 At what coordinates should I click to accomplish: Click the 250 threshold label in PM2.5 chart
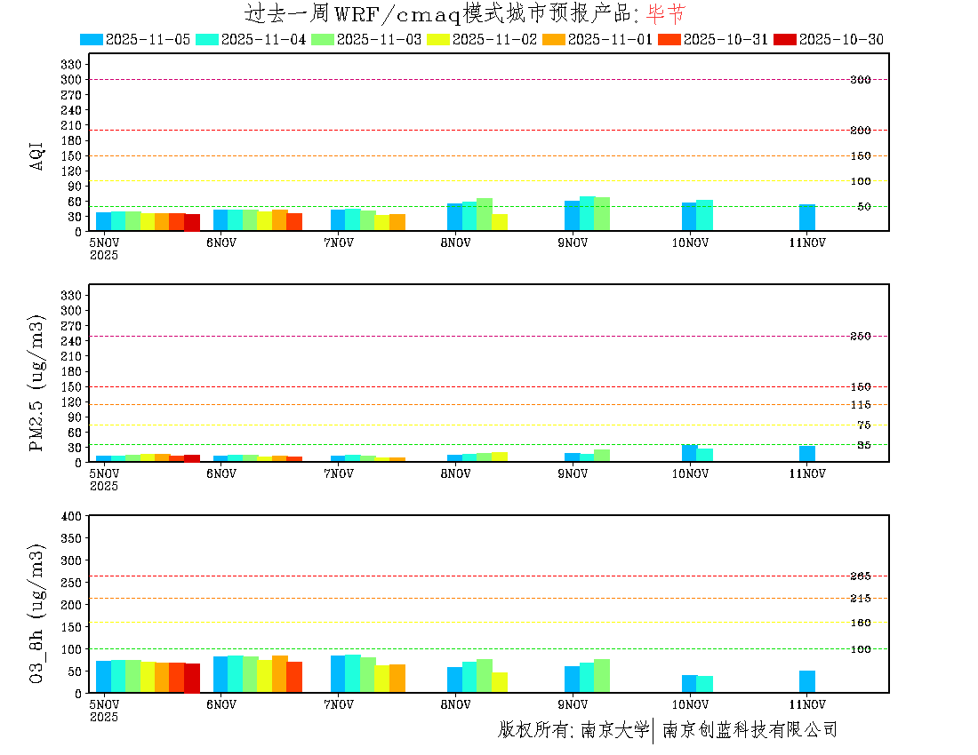[860, 336]
